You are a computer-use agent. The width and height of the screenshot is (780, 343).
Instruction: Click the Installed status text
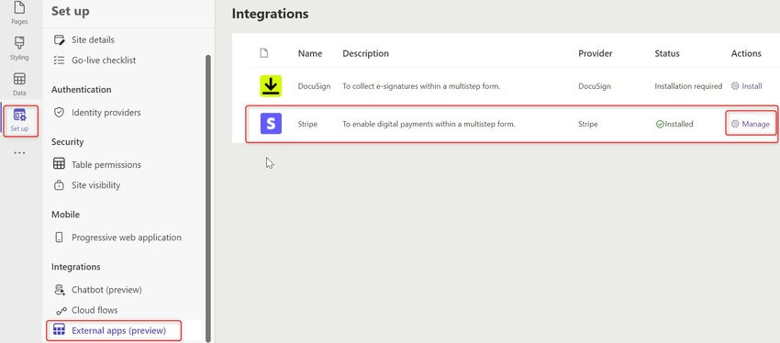coord(679,125)
